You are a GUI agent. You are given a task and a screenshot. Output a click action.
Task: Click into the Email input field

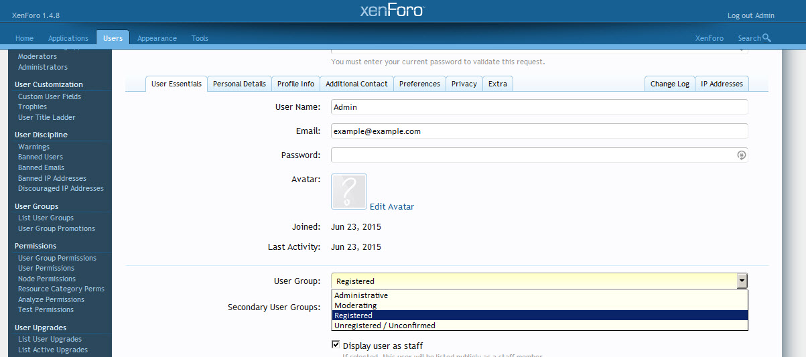tap(539, 131)
